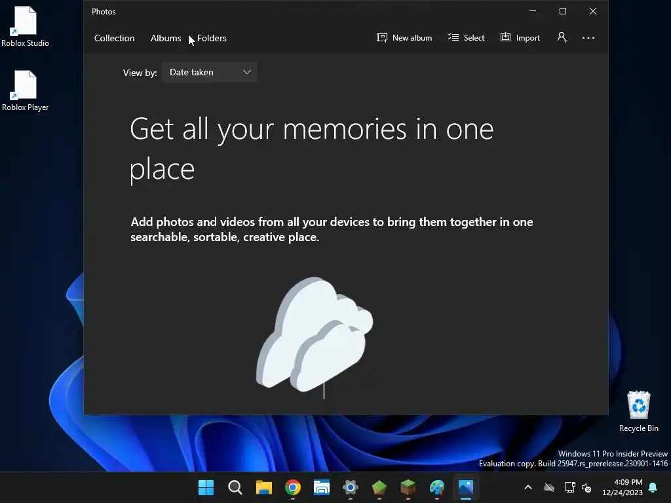
Task: Show hidden system tray icons
Action: click(528, 487)
